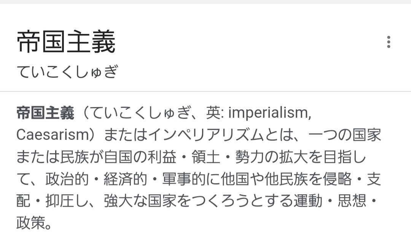Click the bold 帝国主義 term in the description
The height and width of the screenshot is (243, 411).
point(45,113)
